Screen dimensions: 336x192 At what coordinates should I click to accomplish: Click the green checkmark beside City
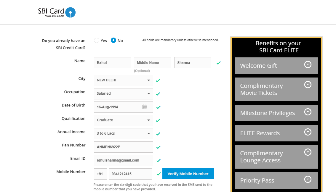click(158, 81)
